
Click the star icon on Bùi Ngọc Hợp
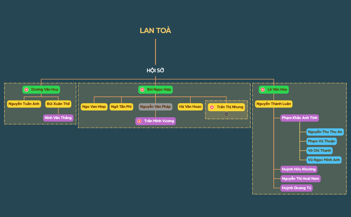click(142, 90)
